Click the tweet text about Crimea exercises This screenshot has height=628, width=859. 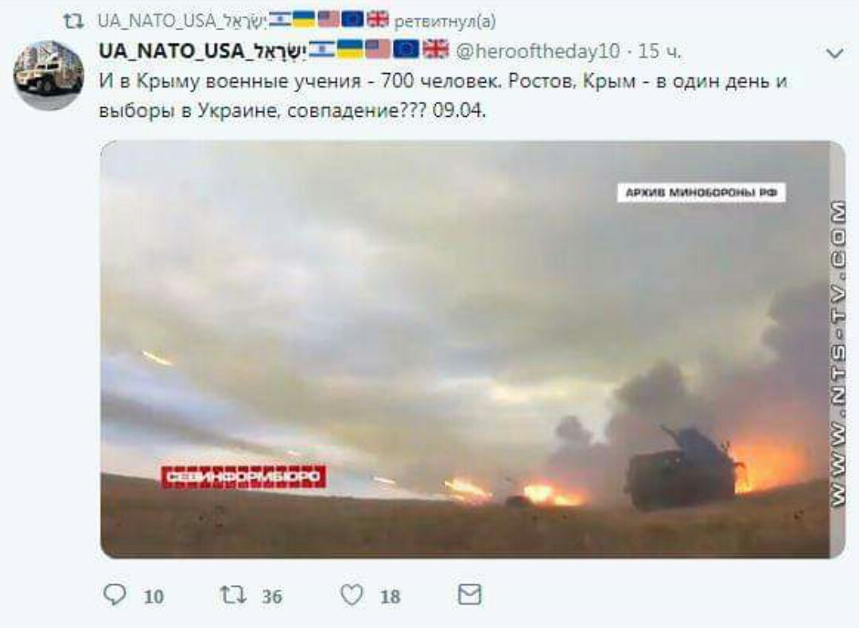(443, 96)
